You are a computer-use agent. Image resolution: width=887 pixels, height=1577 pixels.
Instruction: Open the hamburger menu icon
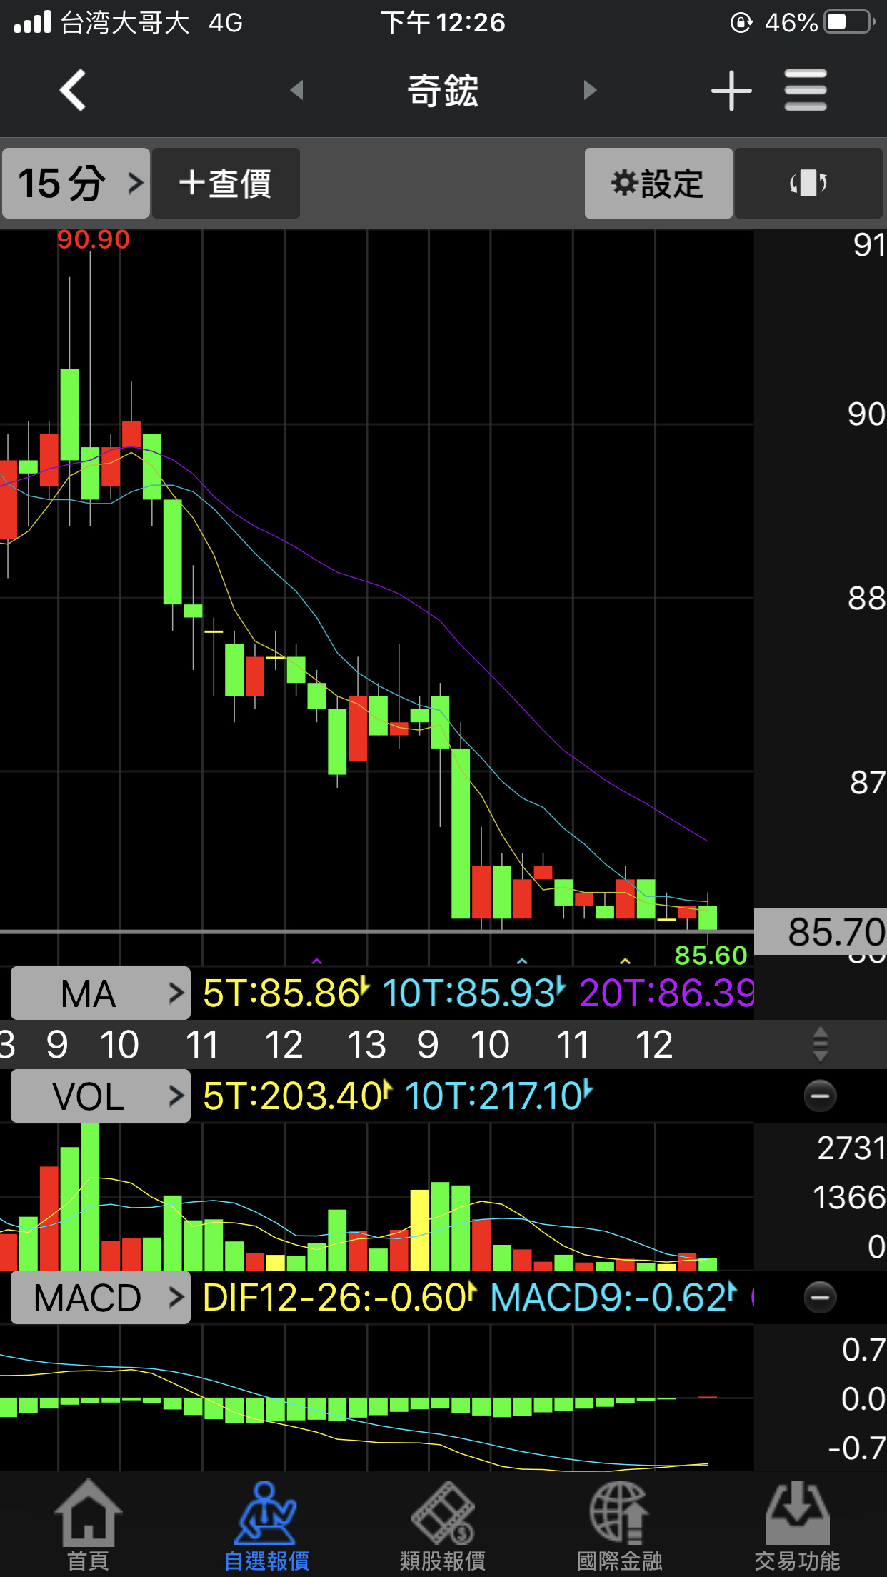click(x=806, y=90)
